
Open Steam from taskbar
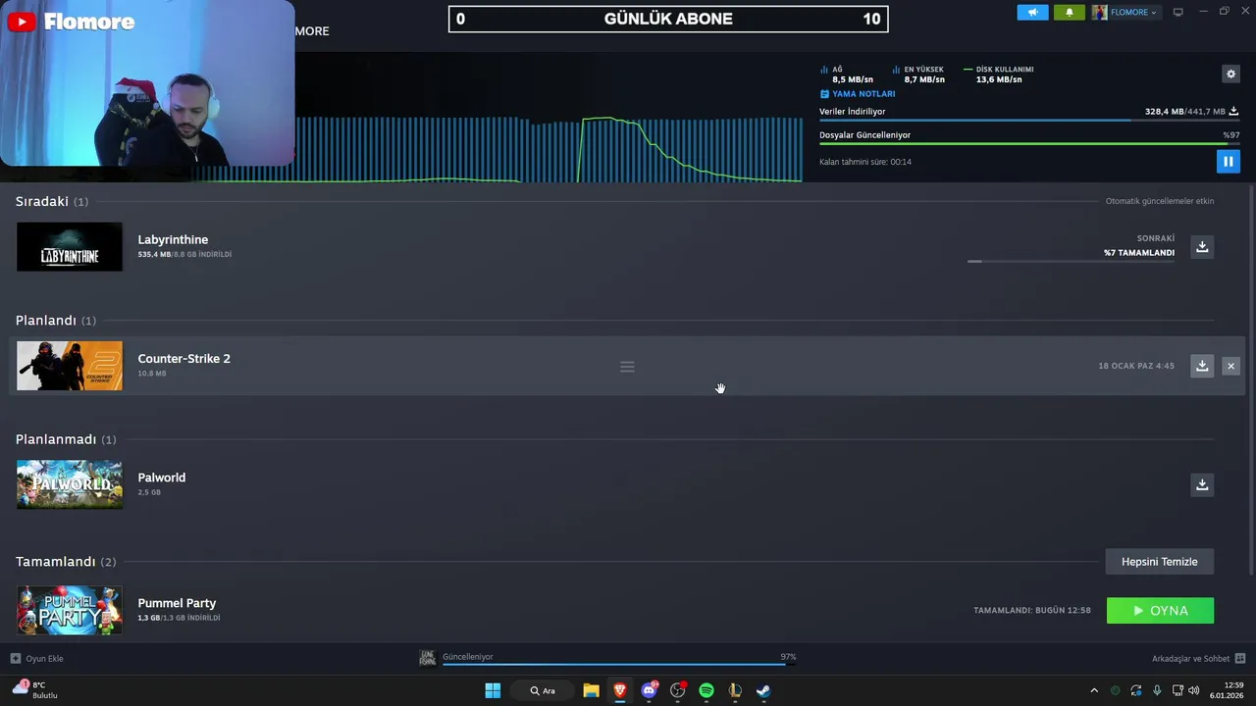coord(763,690)
